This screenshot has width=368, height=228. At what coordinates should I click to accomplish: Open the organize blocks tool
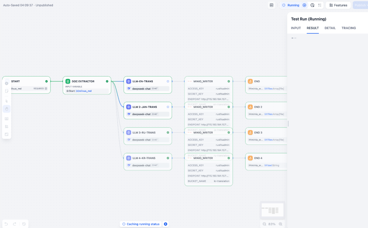(x=6, y=126)
